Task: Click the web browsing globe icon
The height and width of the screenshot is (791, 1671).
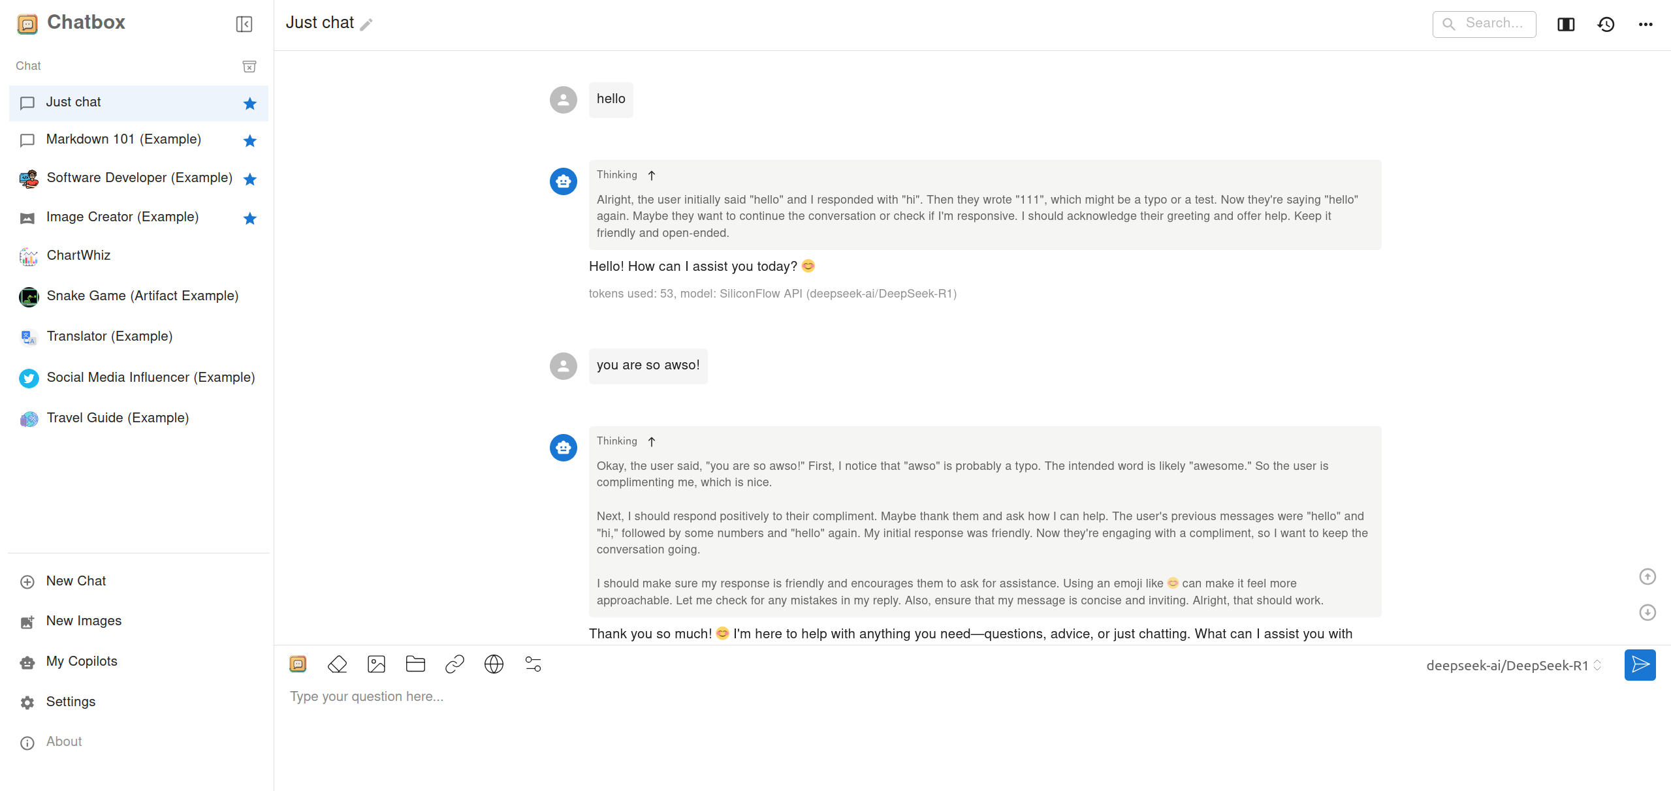Action: 494,664
